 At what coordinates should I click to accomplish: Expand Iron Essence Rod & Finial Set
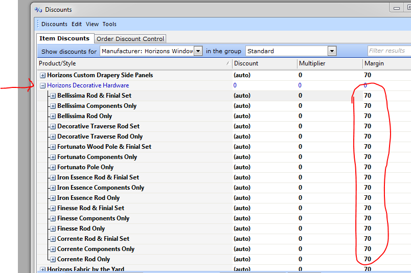tap(53, 178)
